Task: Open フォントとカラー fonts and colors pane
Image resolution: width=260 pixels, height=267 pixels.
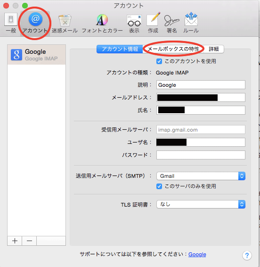Action: pyautogui.click(x=102, y=24)
